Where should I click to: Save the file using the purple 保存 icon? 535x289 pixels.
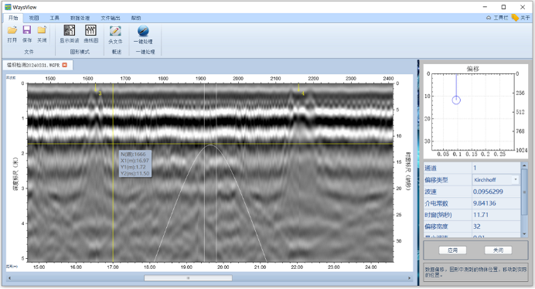coord(27,34)
